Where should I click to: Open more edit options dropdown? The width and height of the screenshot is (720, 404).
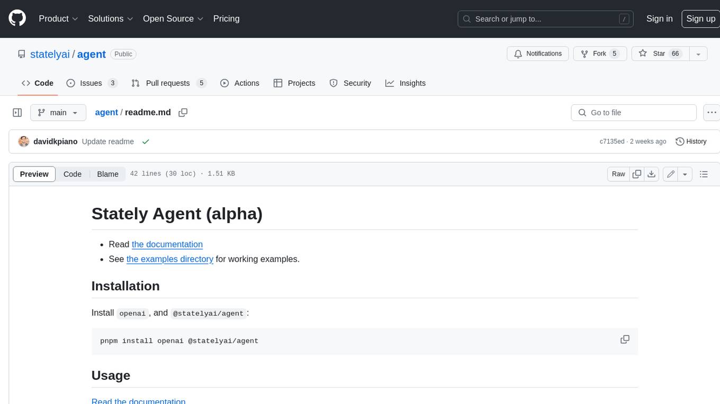point(685,174)
